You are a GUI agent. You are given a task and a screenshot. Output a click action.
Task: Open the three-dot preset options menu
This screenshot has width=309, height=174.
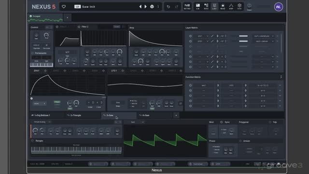158,7
